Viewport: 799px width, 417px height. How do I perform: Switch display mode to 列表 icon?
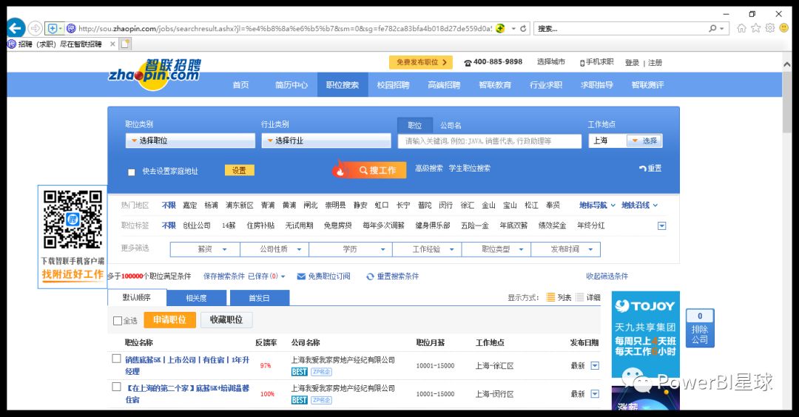(x=551, y=297)
